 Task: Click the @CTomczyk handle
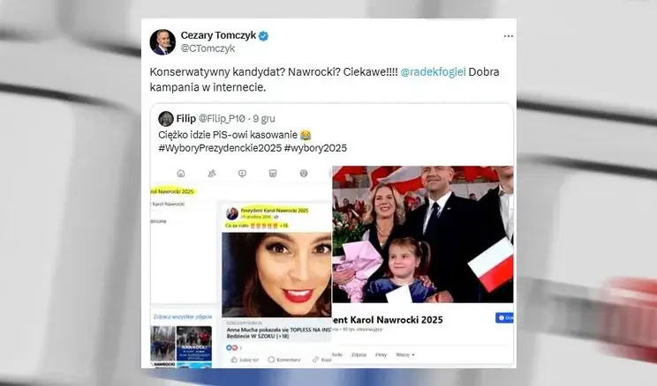click(x=208, y=48)
